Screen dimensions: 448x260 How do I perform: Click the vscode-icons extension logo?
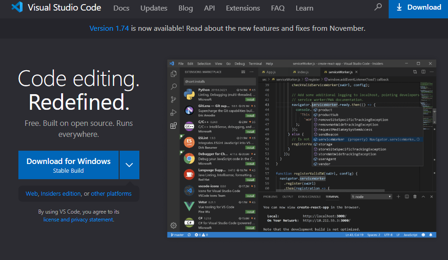189,190
